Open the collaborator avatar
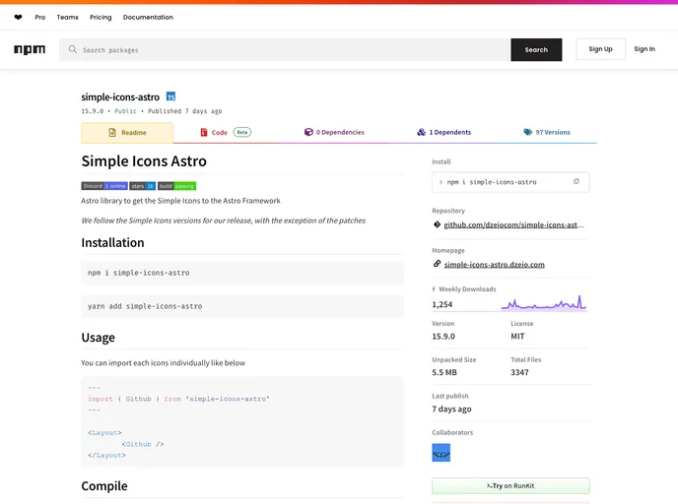This screenshot has height=504, width=678. pyautogui.click(x=441, y=453)
